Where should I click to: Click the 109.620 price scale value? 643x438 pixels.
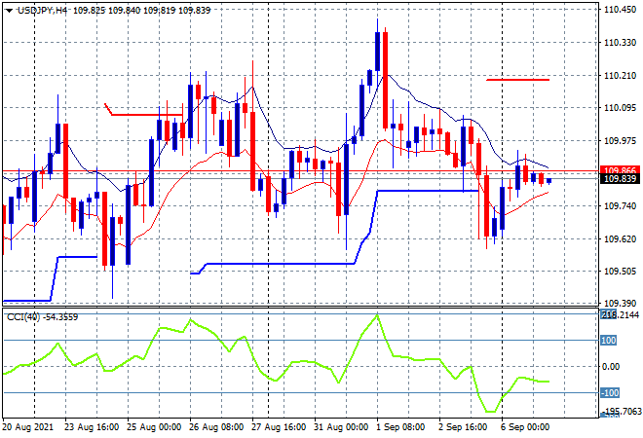[x=620, y=238]
